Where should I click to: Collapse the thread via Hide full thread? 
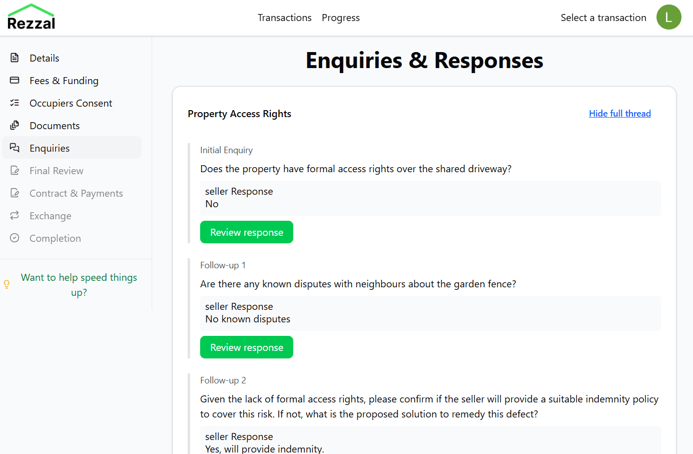click(620, 113)
